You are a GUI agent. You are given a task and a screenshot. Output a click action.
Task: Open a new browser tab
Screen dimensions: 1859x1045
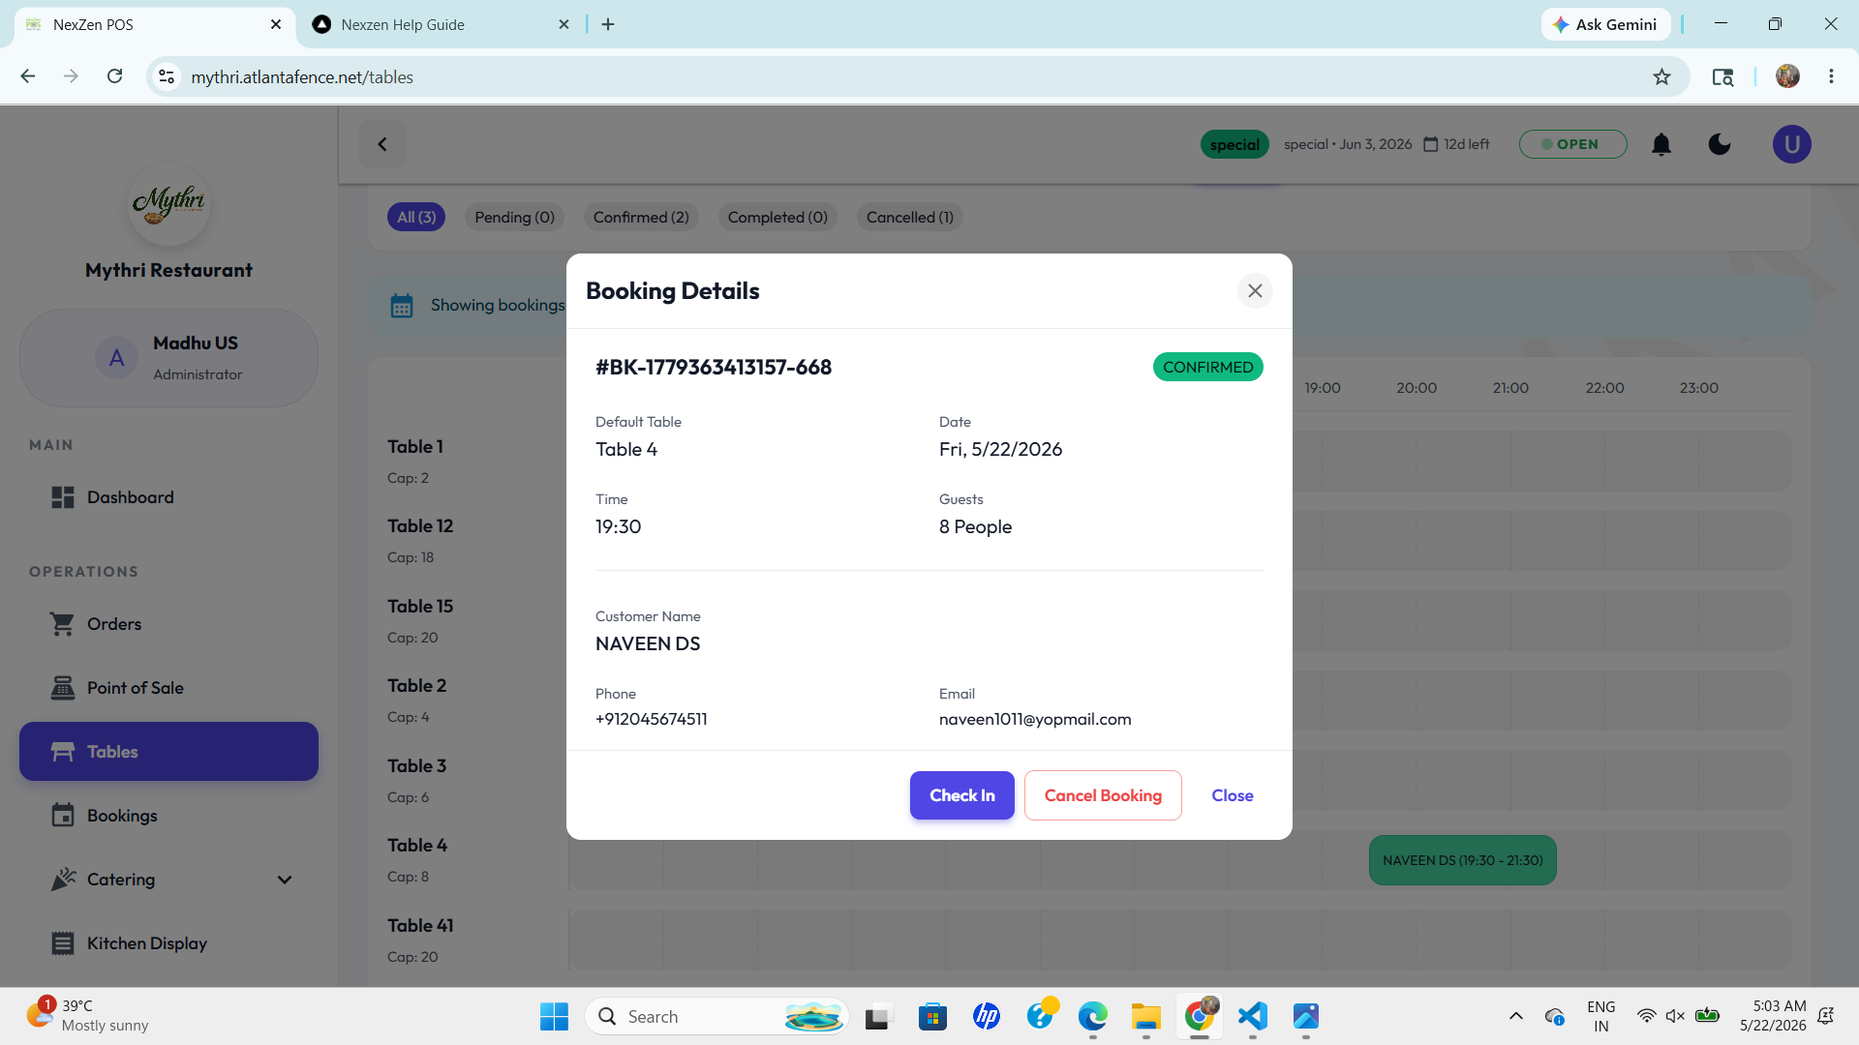pyautogui.click(x=608, y=24)
